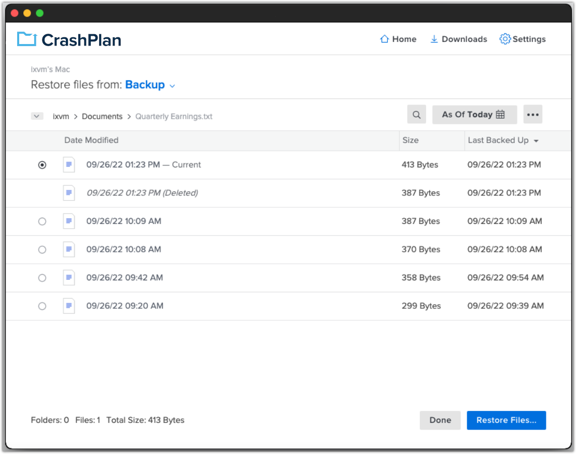Screen dimensions: 576x454
Task: Go to Home via house icon
Action: 384,39
